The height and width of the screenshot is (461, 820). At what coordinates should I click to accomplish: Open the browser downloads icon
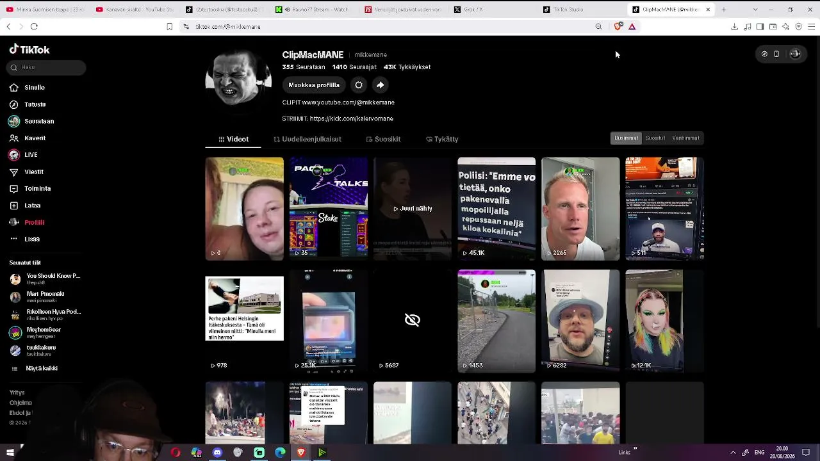[734, 26]
